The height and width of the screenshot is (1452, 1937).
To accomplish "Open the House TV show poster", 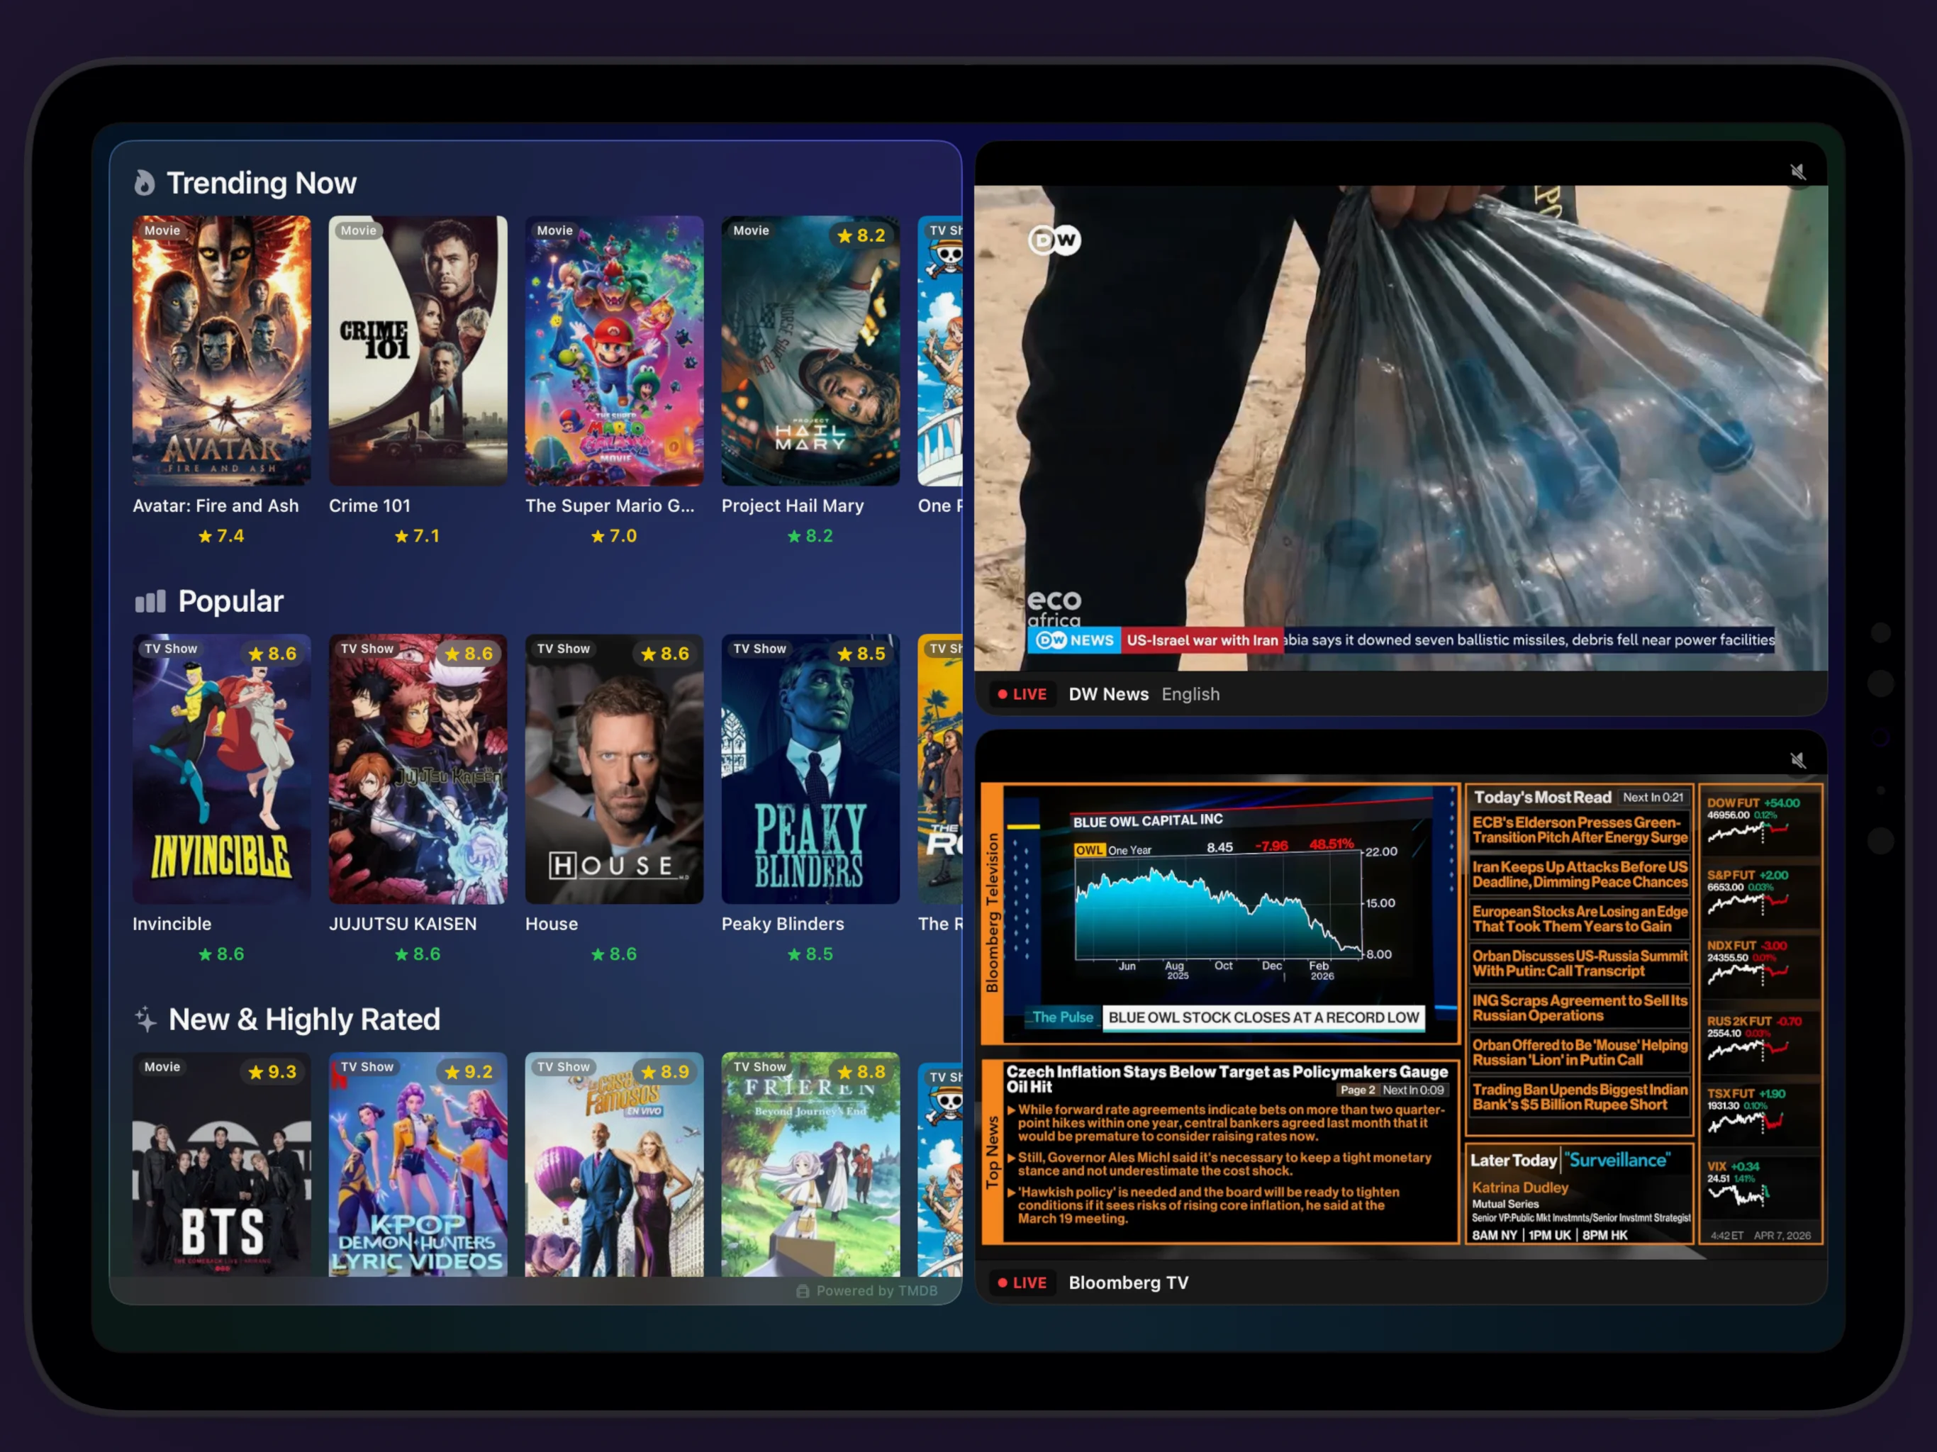I will 614,769.
